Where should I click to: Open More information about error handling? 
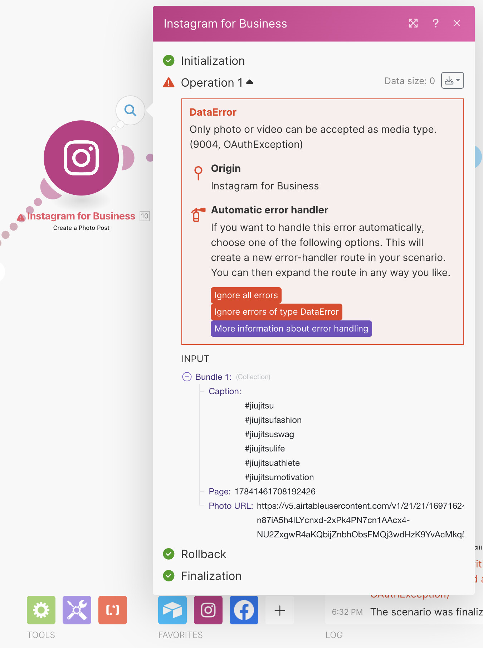click(x=291, y=329)
